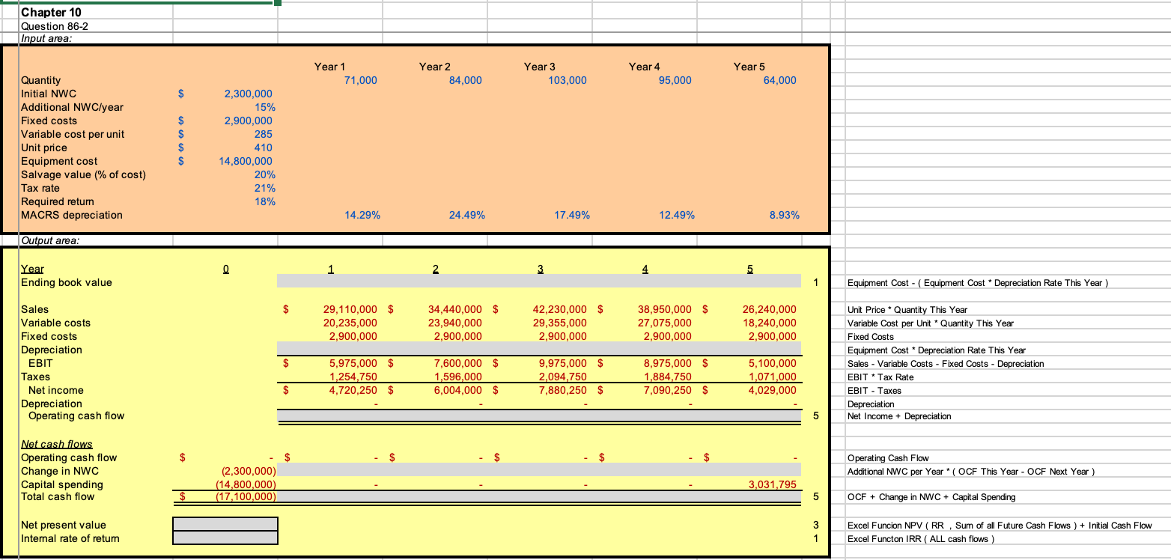Click the Internal rate of return result cell
This screenshot has height=560, width=1171.
[225, 538]
